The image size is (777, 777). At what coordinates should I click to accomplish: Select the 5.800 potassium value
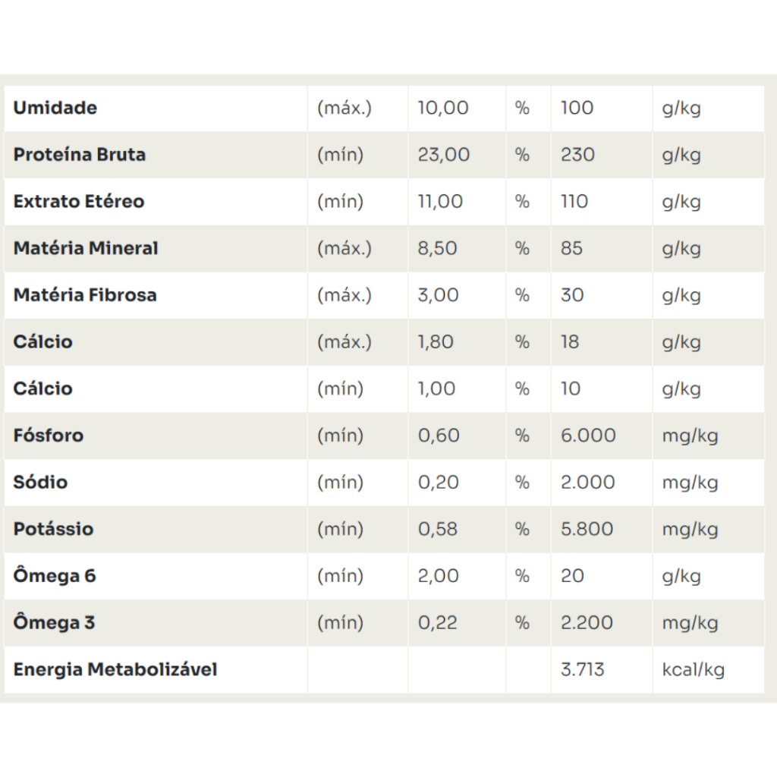(x=588, y=529)
